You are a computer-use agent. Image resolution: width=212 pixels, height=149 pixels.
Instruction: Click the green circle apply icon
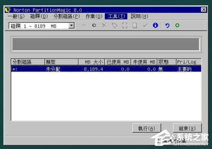click(x=177, y=25)
